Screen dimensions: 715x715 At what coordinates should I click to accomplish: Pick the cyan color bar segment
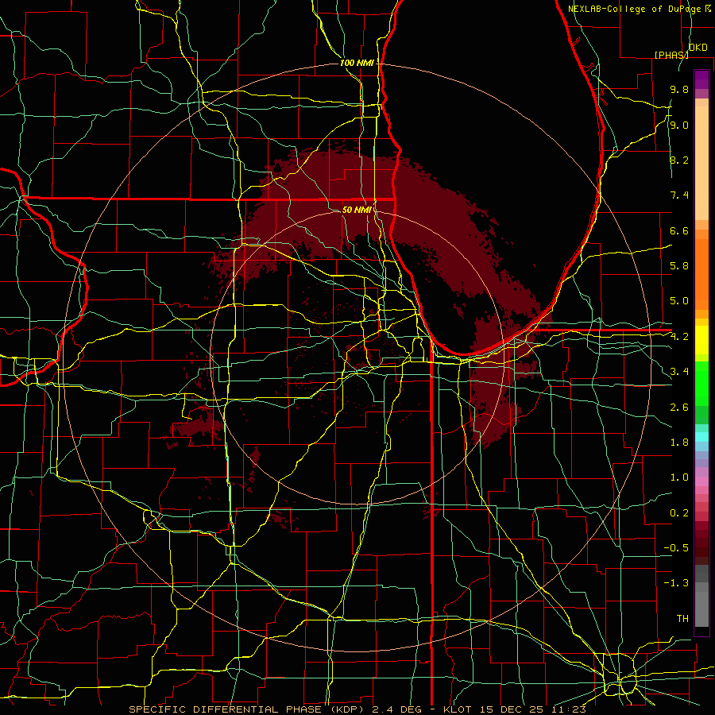(x=701, y=437)
